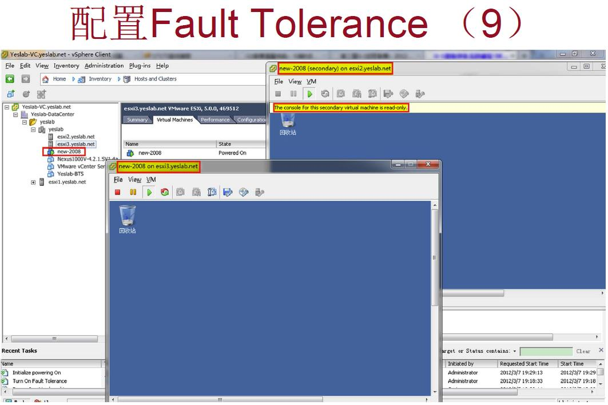Open the View menu of the esxi3 console
This screenshot has height=405, width=608.
134,180
